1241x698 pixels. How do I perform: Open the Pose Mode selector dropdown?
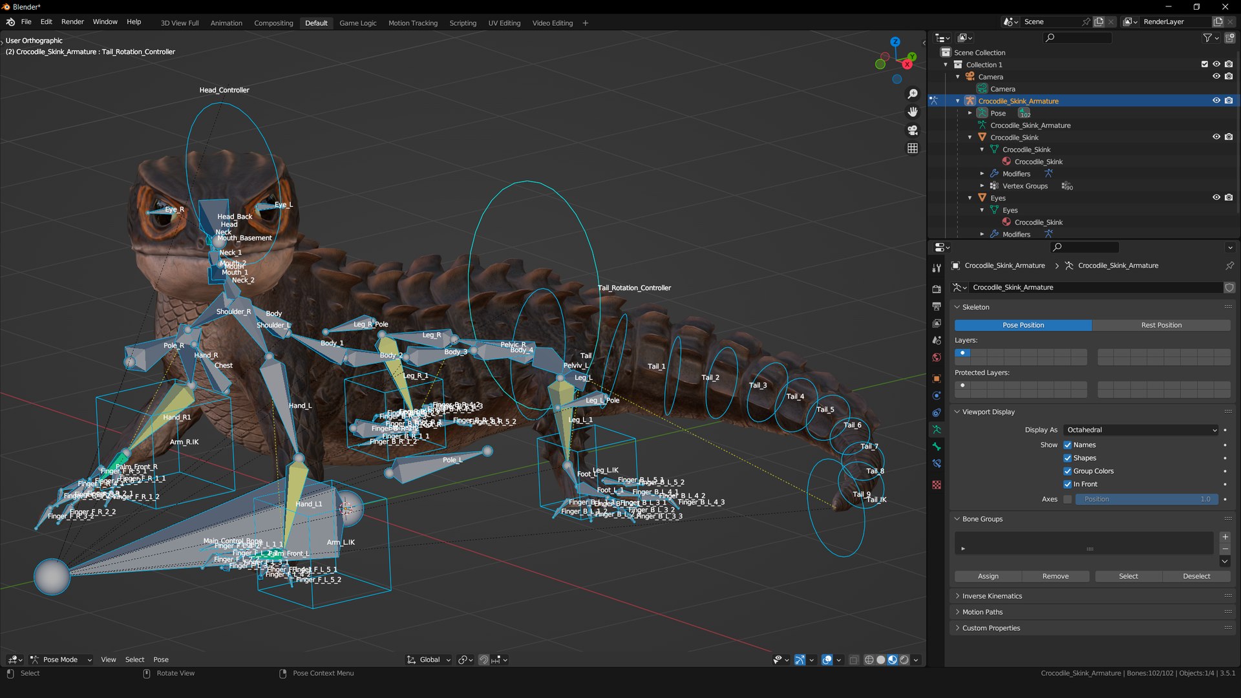point(61,660)
